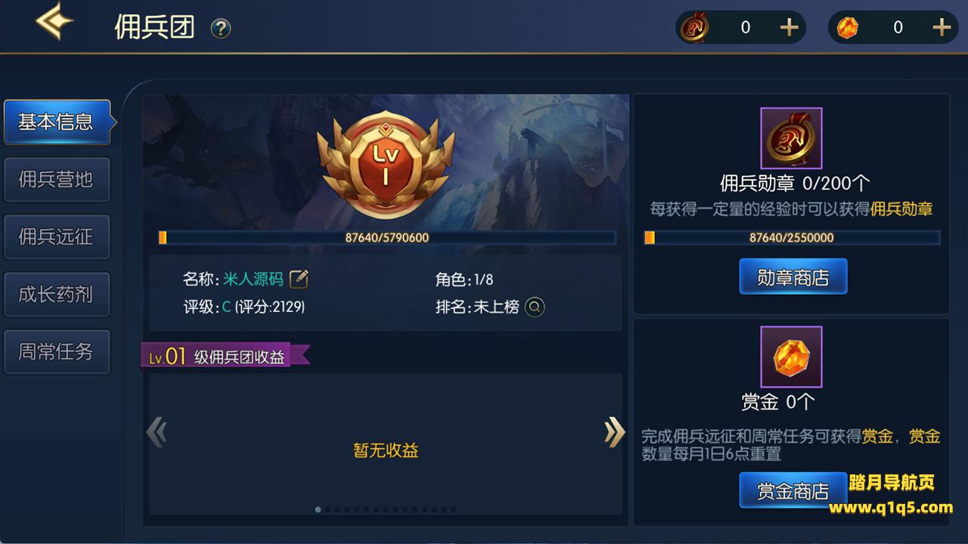Tap the 赏金 orange gem item icon

(791, 357)
